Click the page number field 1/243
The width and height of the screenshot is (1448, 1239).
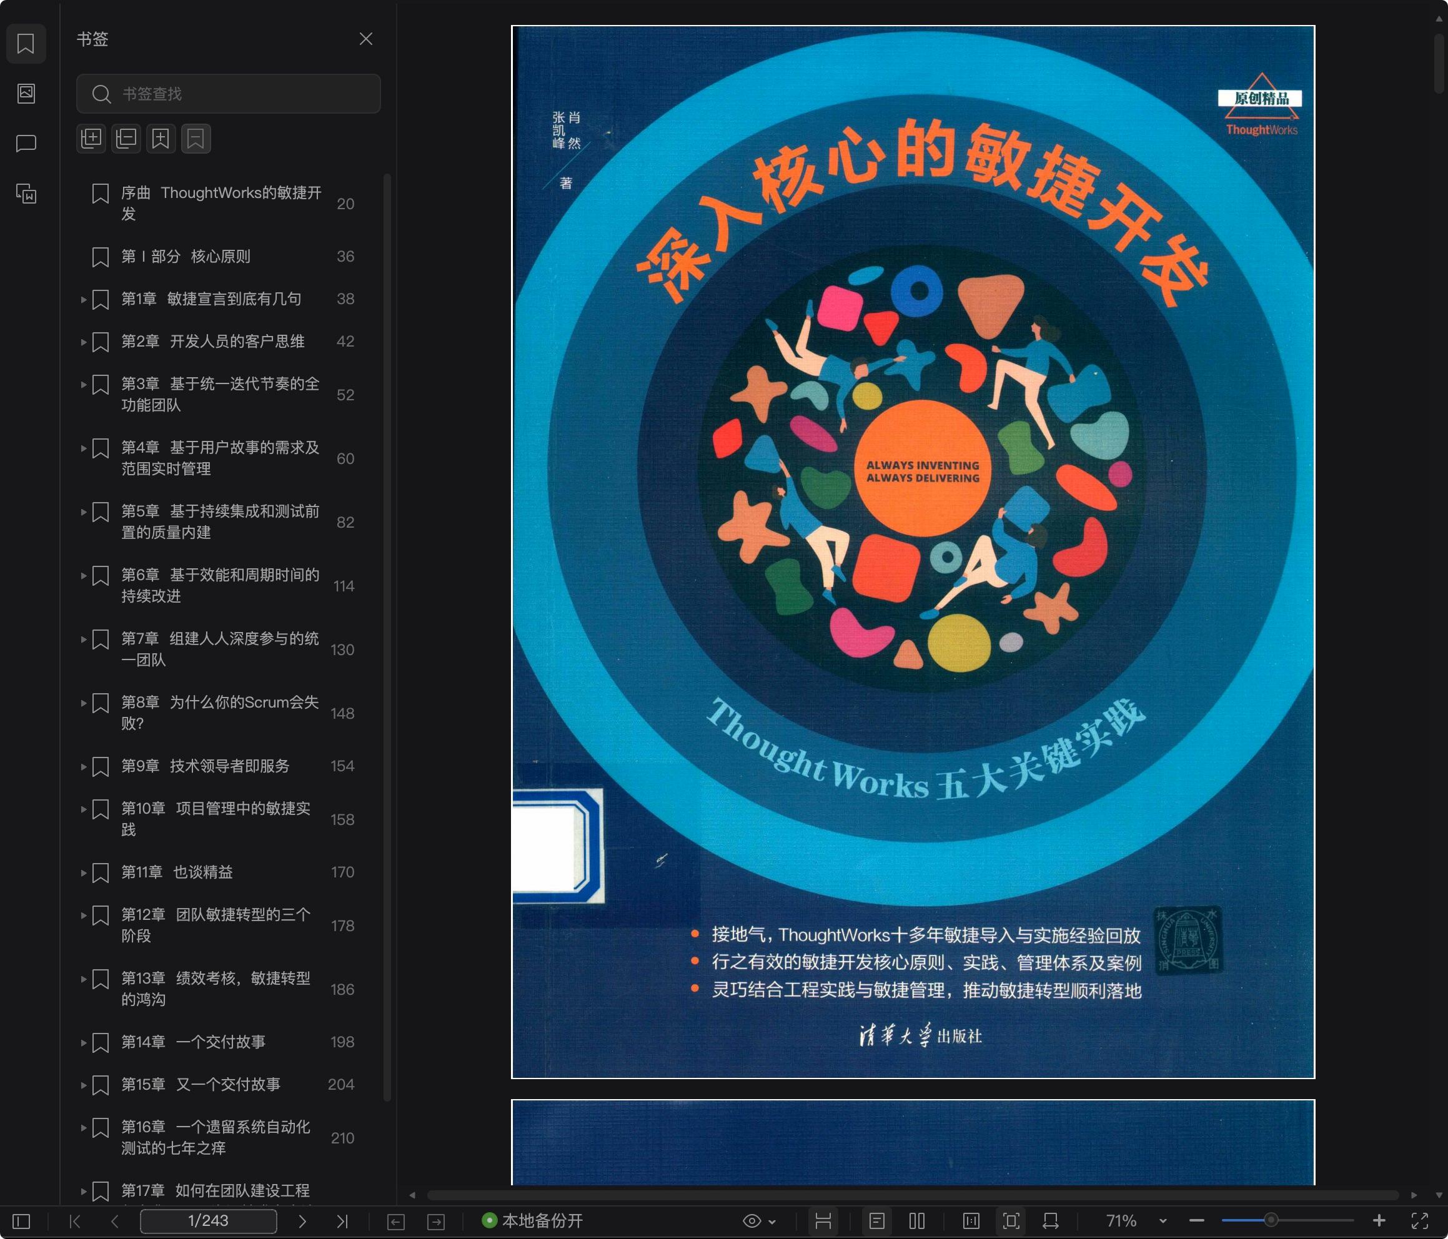click(x=208, y=1221)
